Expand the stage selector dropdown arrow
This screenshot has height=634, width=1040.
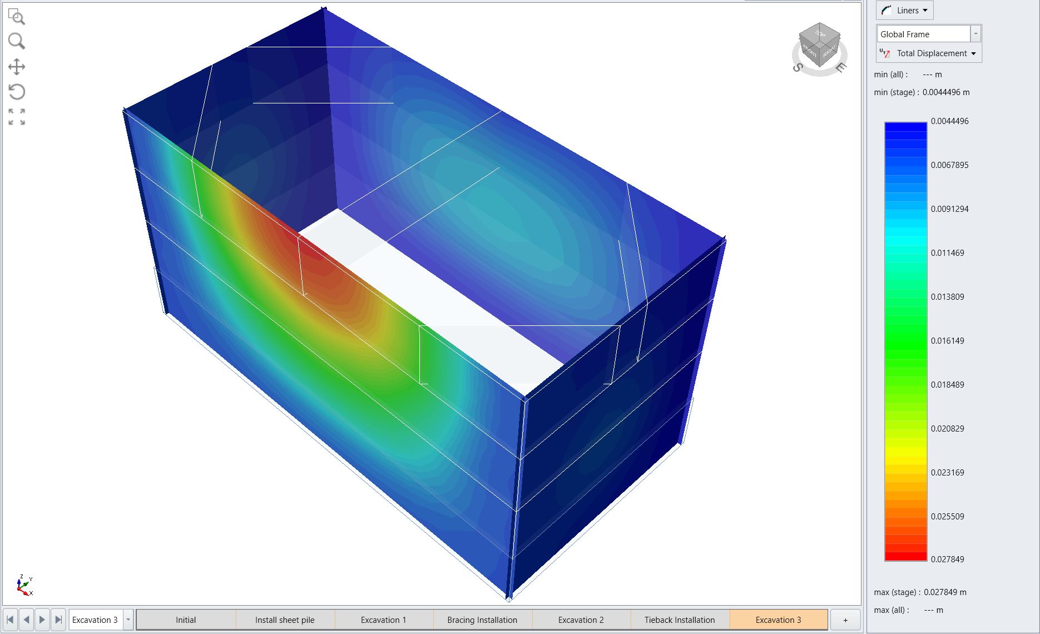(128, 620)
